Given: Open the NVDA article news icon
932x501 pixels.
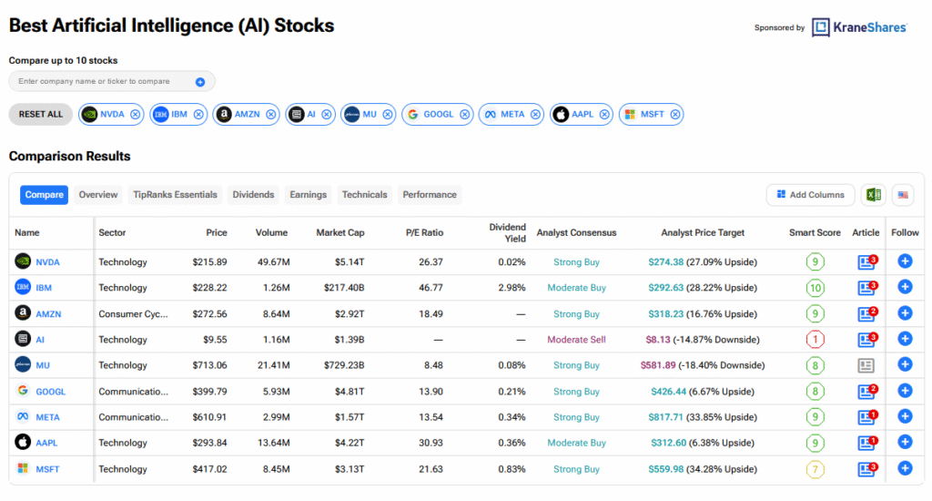Looking at the screenshot, I should coord(866,261).
